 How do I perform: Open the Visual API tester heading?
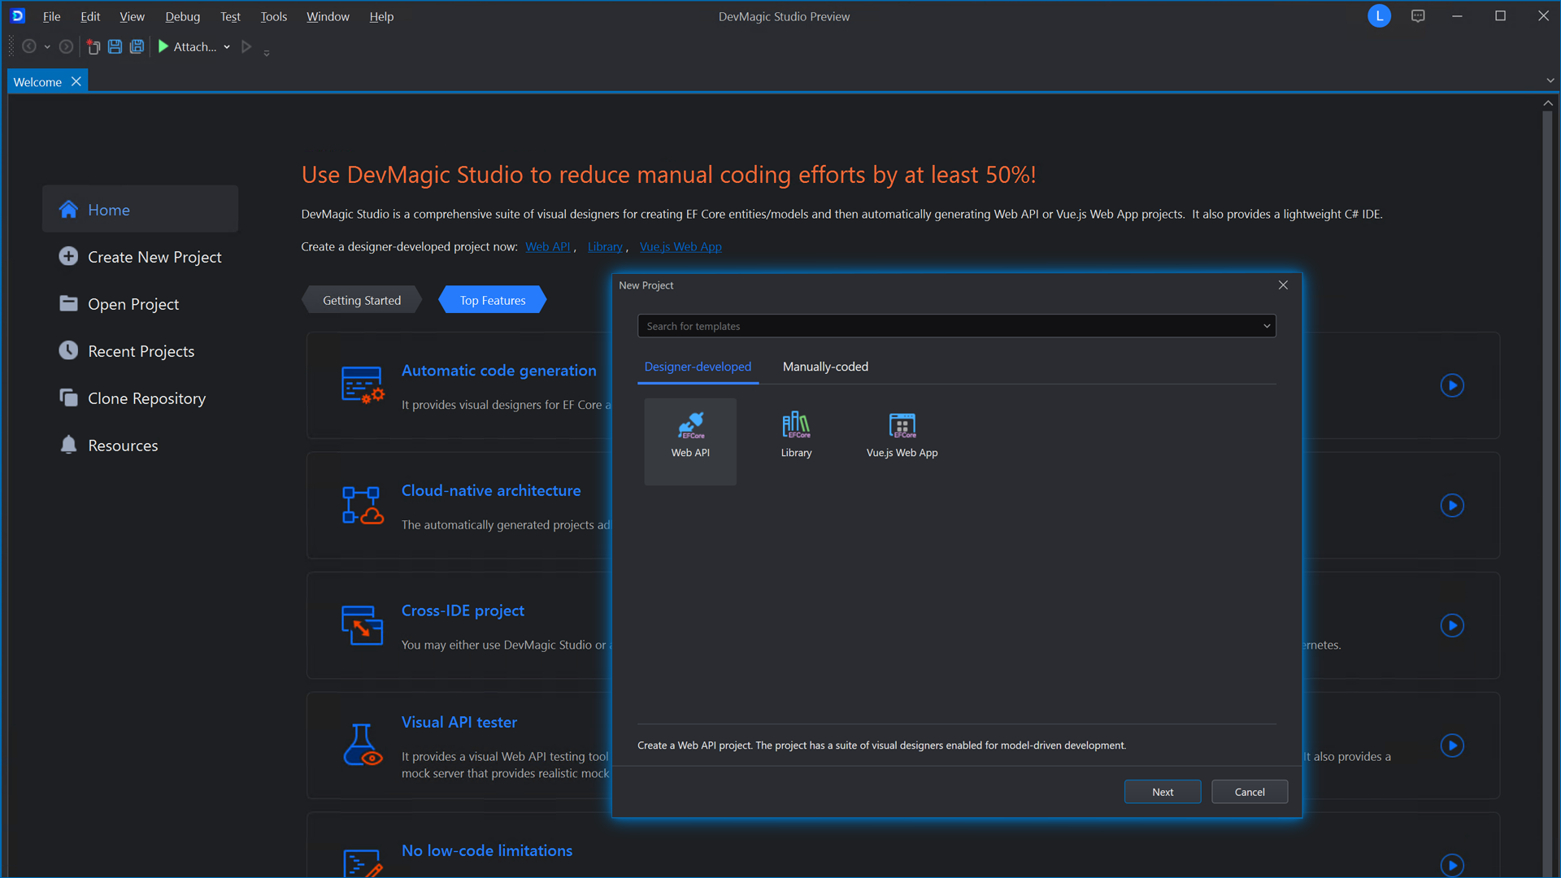coord(459,723)
